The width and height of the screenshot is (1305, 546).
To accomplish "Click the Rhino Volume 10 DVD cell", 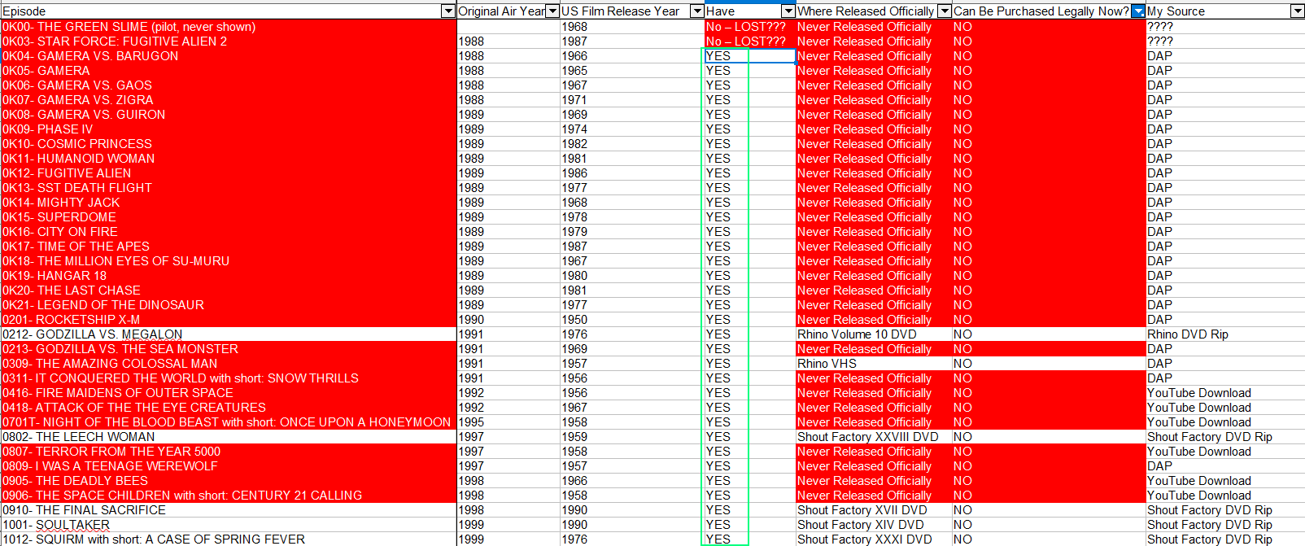I will (x=874, y=334).
